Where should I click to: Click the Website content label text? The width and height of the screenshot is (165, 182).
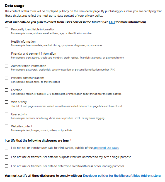pos(22,126)
